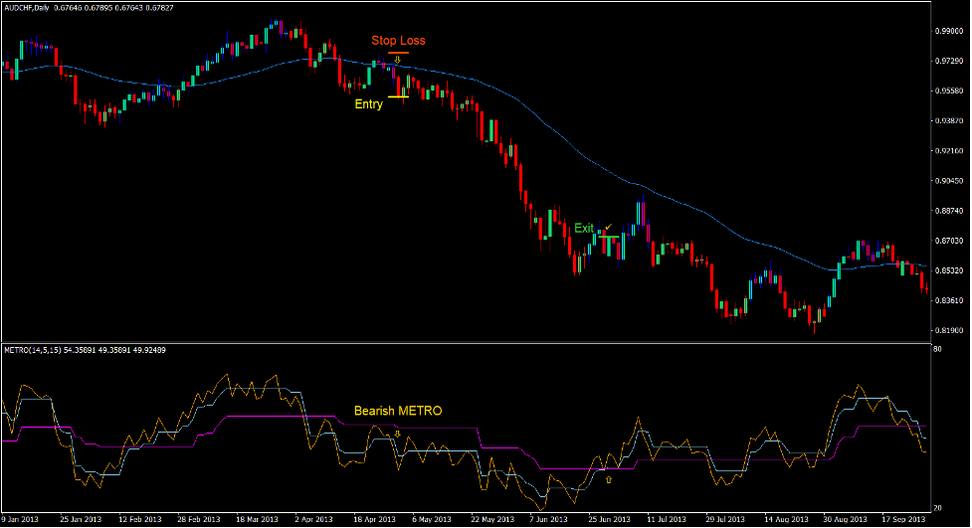Click the 2 Apr 2013 date label
This screenshot has width=972, height=528.
pos(313,519)
